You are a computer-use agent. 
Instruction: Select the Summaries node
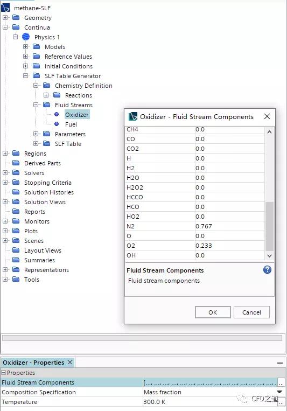coord(40,260)
